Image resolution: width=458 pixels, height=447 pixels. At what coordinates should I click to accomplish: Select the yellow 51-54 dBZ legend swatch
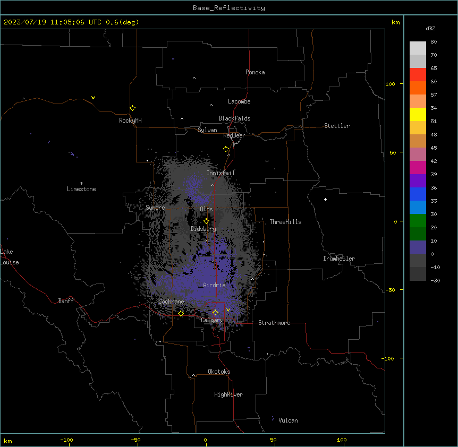coord(418,114)
